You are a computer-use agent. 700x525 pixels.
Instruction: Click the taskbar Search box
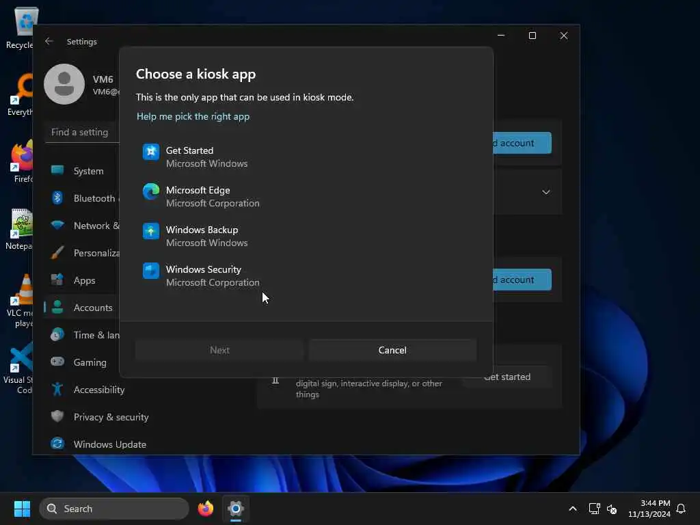(x=114, y=509)
